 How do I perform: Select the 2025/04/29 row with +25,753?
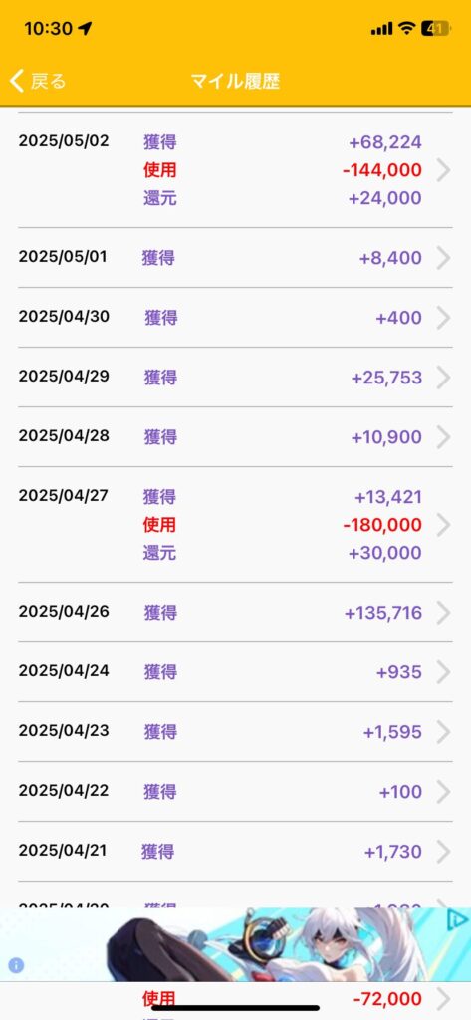click(235, 378)
